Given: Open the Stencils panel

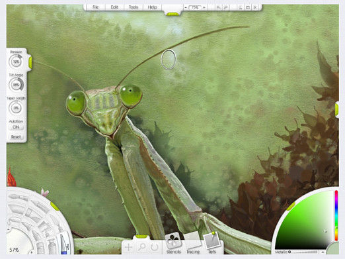Looking at the screenshot, I should click(x=173, y=243).
